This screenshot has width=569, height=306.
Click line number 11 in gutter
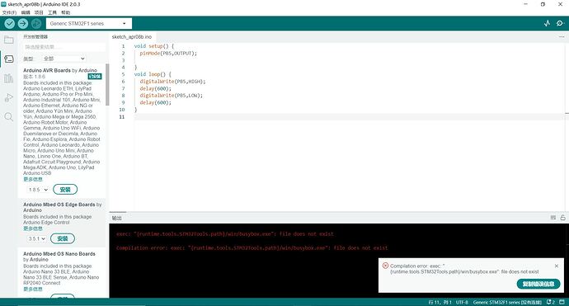click(x=122, y=116)
